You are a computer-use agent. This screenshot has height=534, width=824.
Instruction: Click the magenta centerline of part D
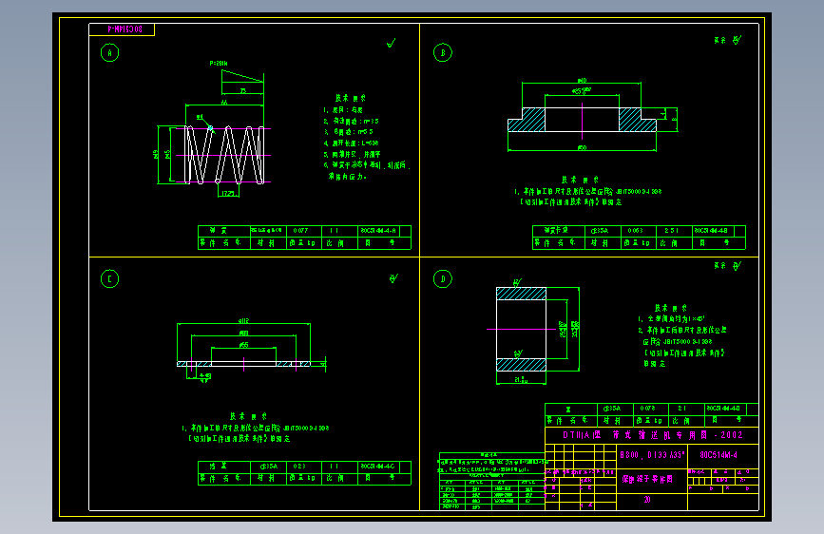coord(522,329)
